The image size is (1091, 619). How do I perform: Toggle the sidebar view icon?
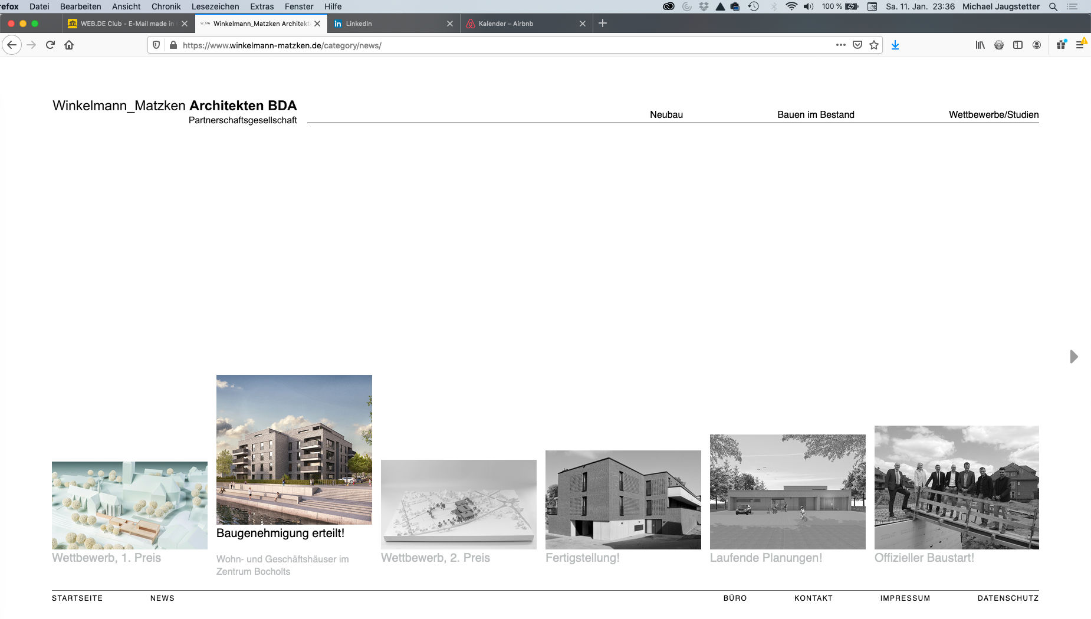1018,45
